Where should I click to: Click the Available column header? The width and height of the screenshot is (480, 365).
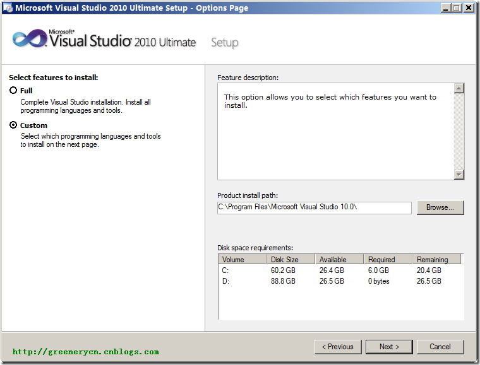coord(339,259)
